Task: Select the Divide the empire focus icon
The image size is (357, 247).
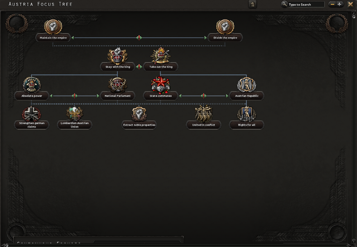Action: pyautogui.click(x=225, y=27)
